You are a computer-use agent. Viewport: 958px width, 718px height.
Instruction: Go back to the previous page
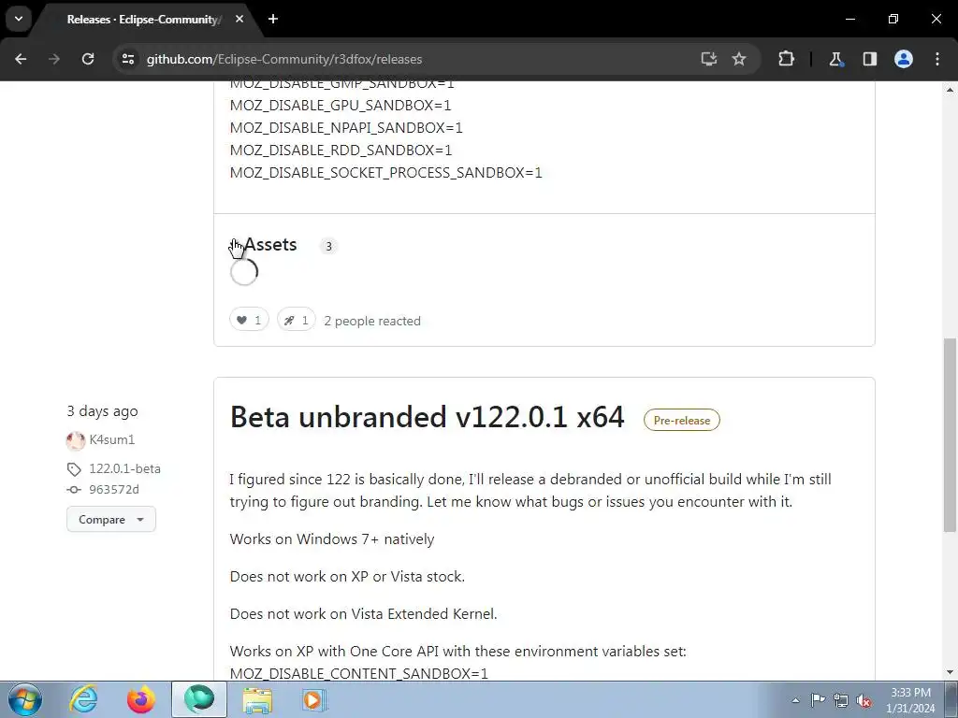click(21, 59)
